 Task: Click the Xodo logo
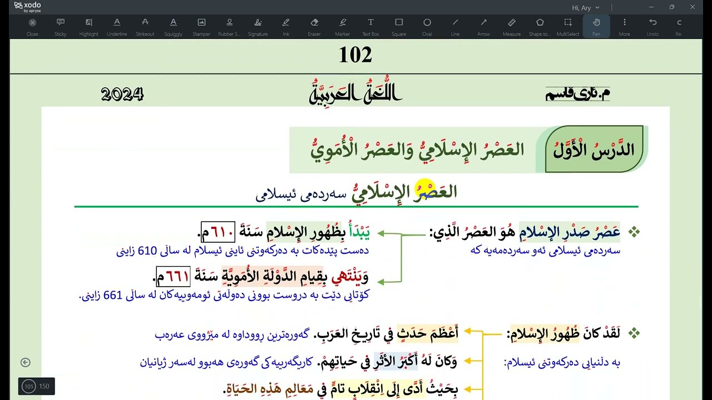(27, 7)
